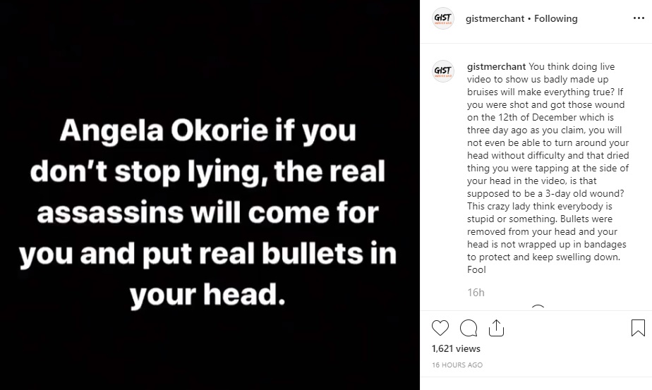This screenshot has height=390, width=652.
Task: Click the 'Angela Okorie if you' line in the video
Action: point(208,132)
